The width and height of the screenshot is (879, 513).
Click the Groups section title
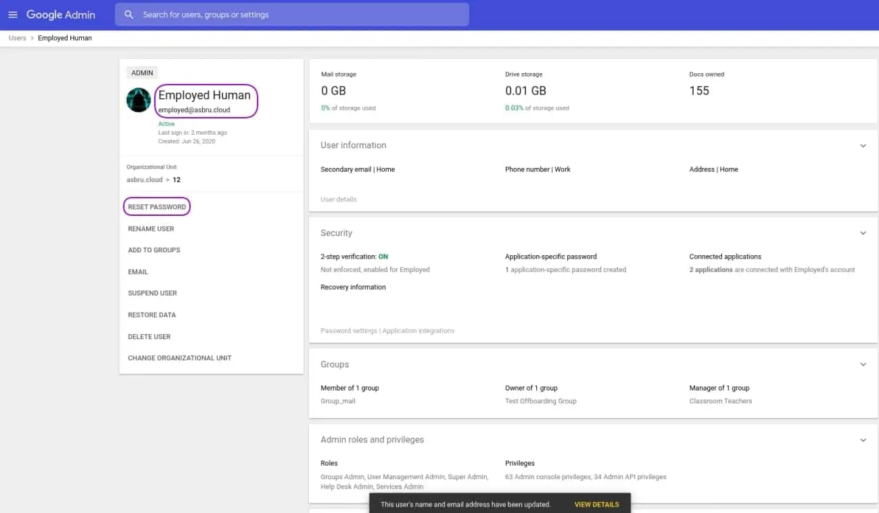point(335,364)
